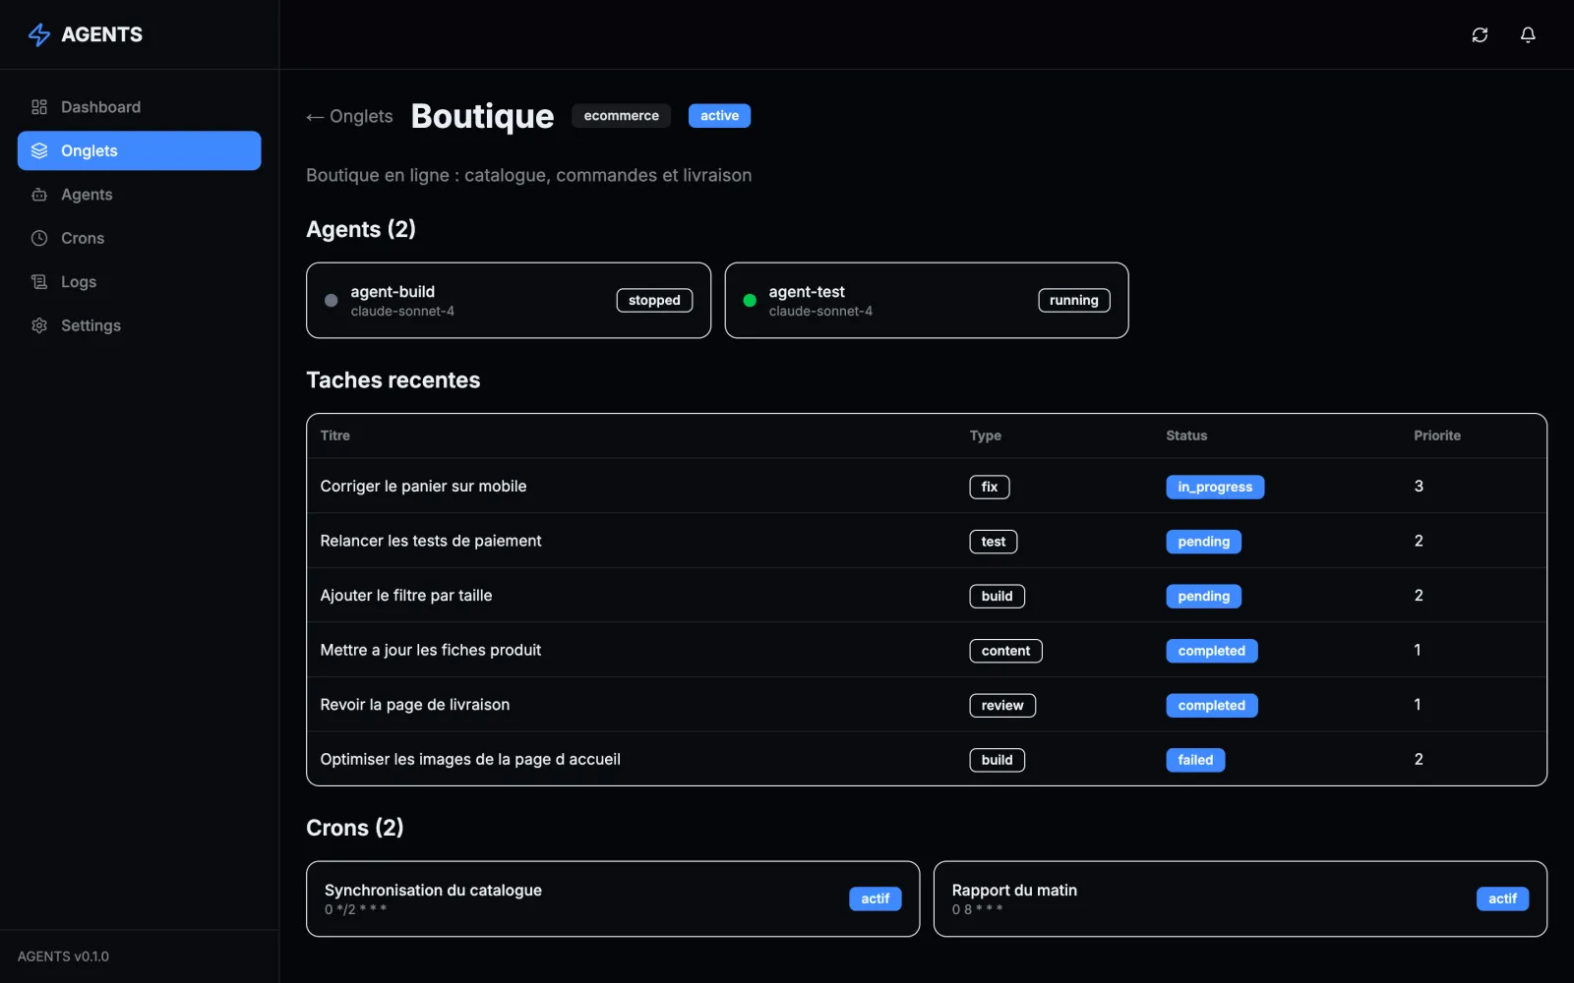This screenshot has height=983, width=1574.
Task: Click the actif badge on Rapport du matin
Action: tap(1502, 898)
